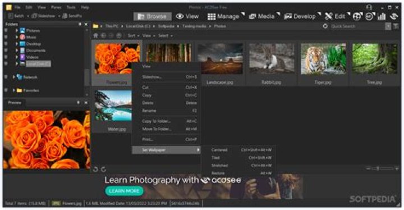Select the Landscape.jpg thumbnail

tap(220, 63)
